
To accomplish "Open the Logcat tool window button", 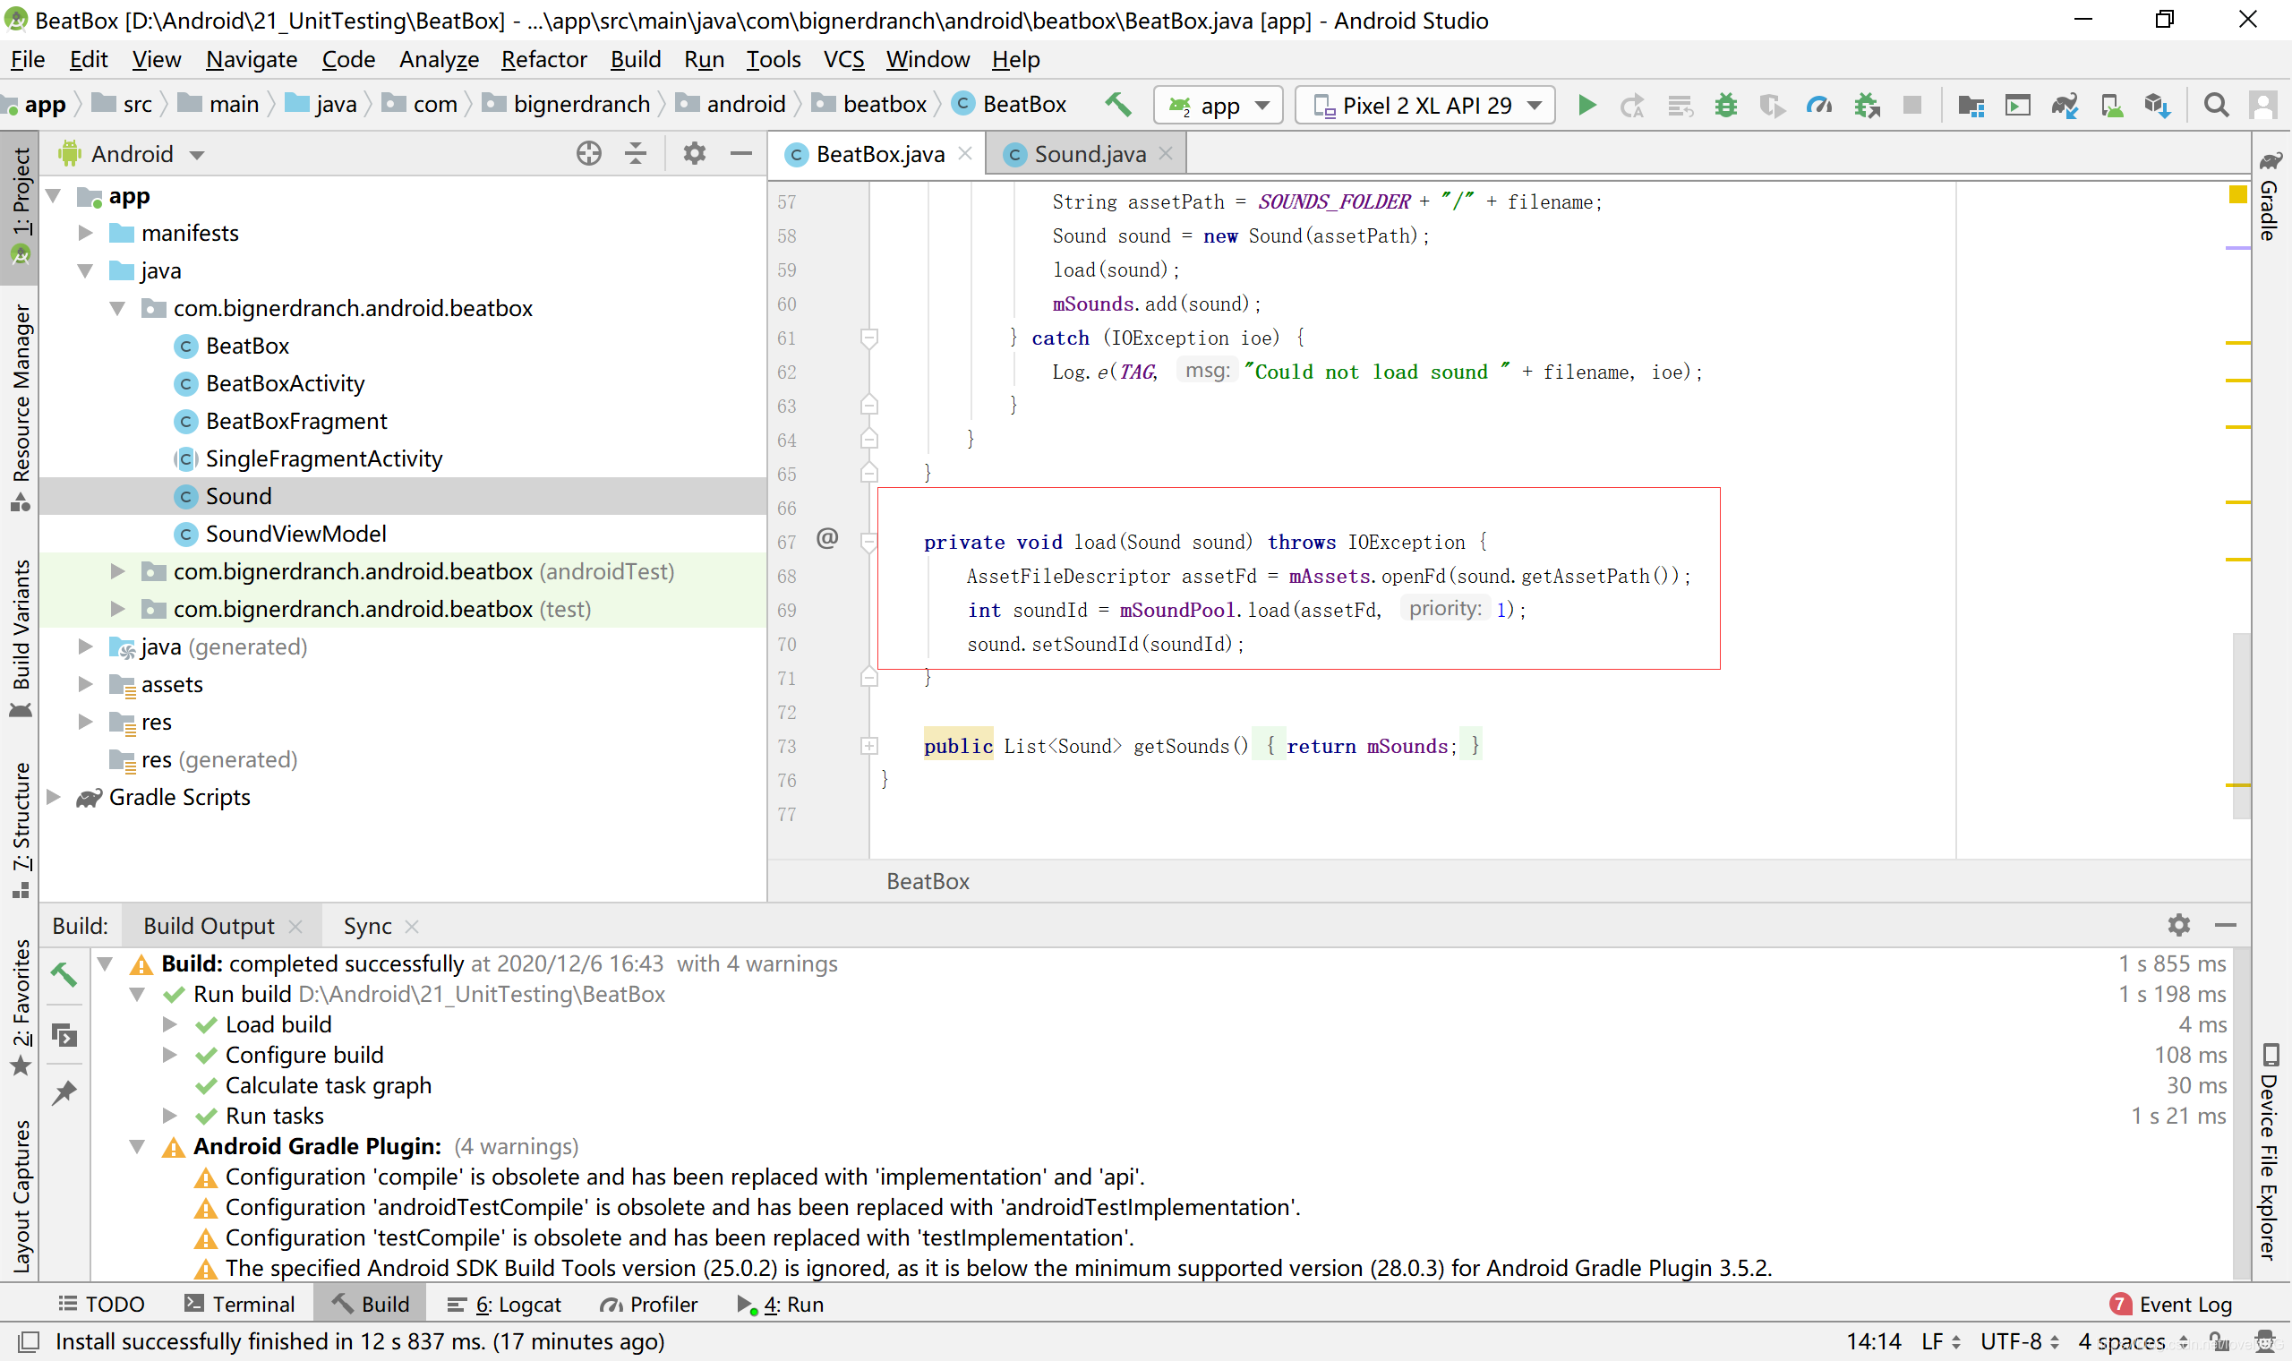I will coord(505,1304).
